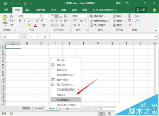Save the workbook with the save icon
Image resolution: width=159 pixels, height=116 pixels.
tap(6, 3)
